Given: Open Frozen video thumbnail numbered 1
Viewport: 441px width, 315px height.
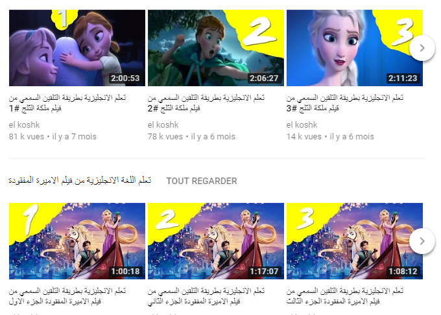Looking at the screenshot, I should [x=77, y=48].
